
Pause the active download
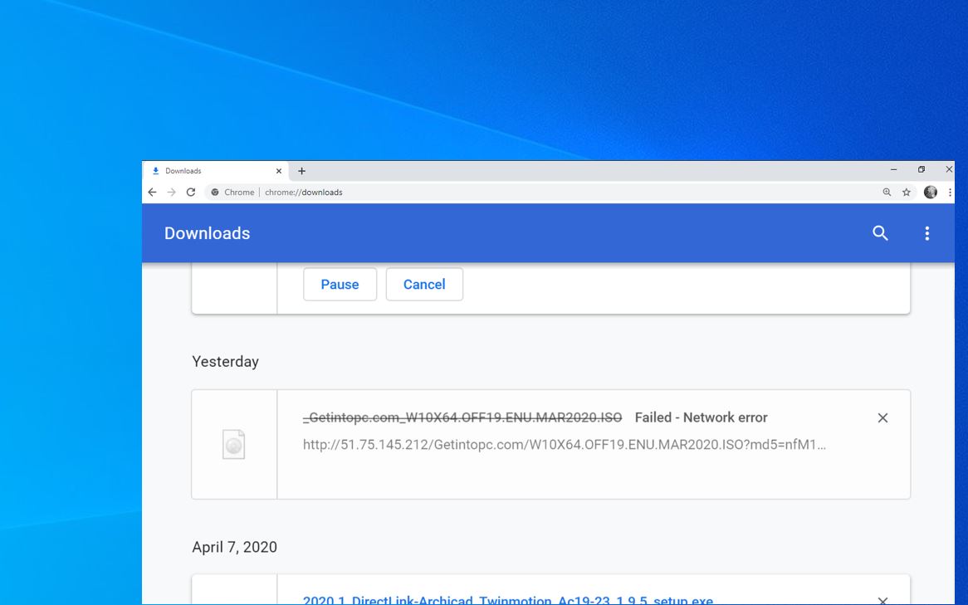340,284
